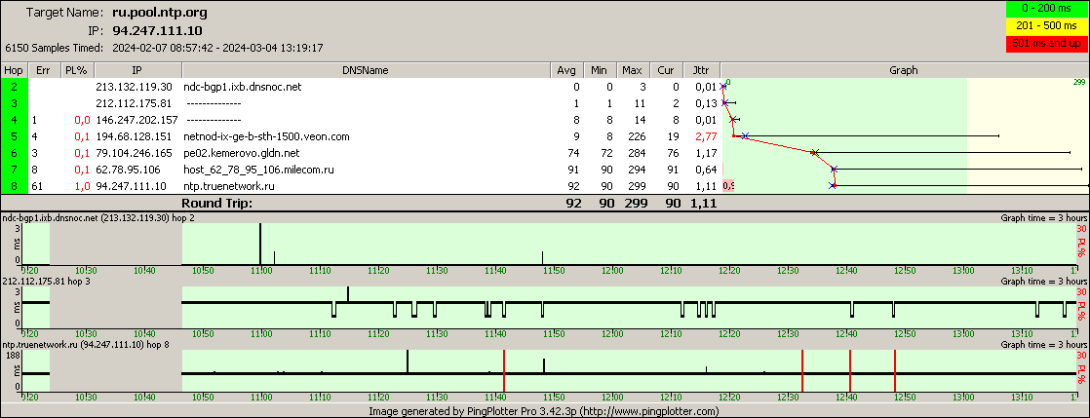Click the red 501 ms and up legend

click(1048, 44)
